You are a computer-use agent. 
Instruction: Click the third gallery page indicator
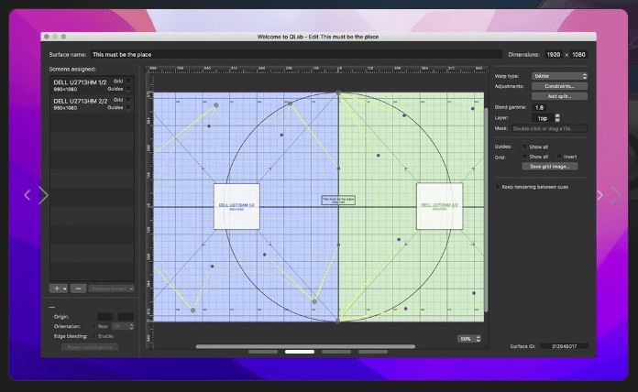336,352
